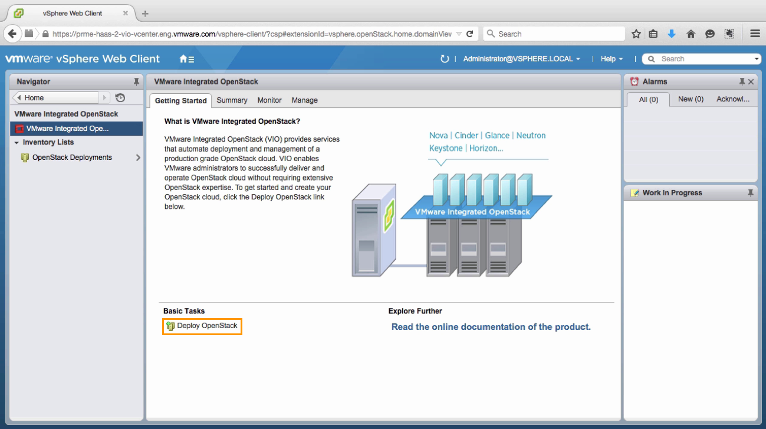Refresh the vSphere client view

point(445,59)
